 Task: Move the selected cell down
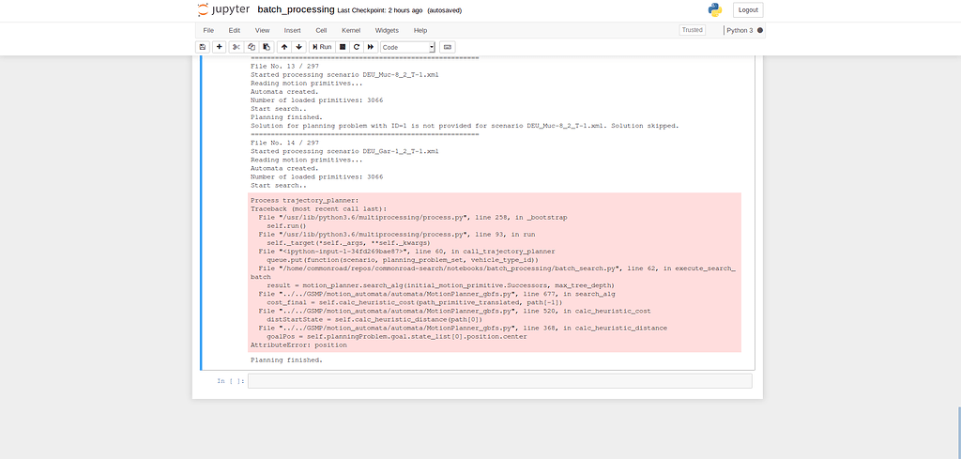299,47
